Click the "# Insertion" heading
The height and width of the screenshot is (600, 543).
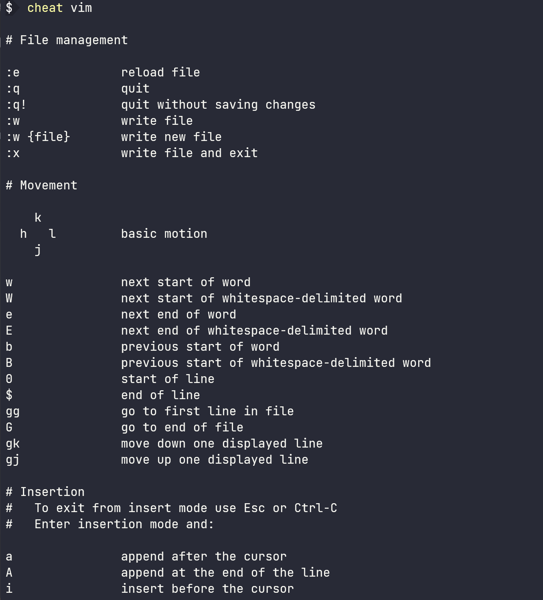pos(45,492)
